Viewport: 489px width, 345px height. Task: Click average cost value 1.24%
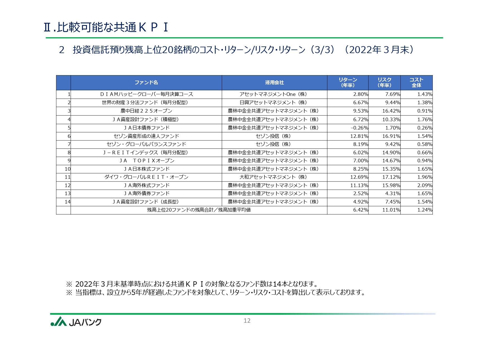(425, 210)
